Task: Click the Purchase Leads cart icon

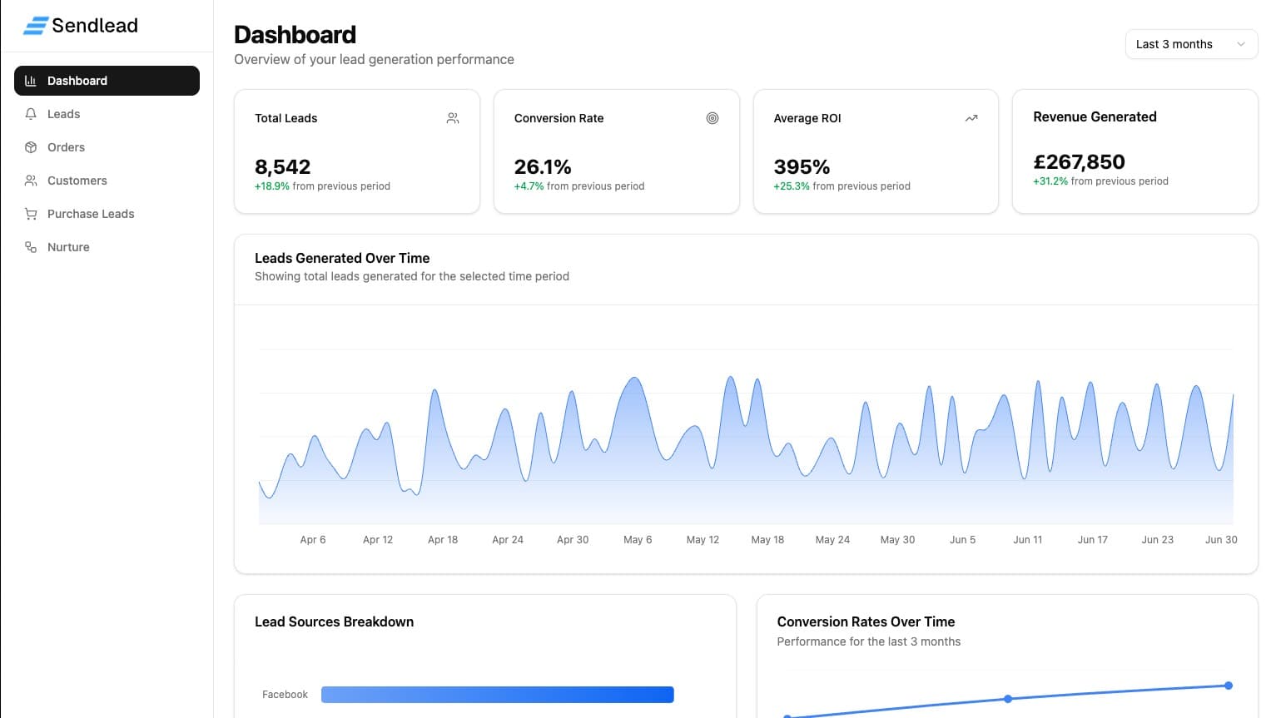Action: click(31, 214)
